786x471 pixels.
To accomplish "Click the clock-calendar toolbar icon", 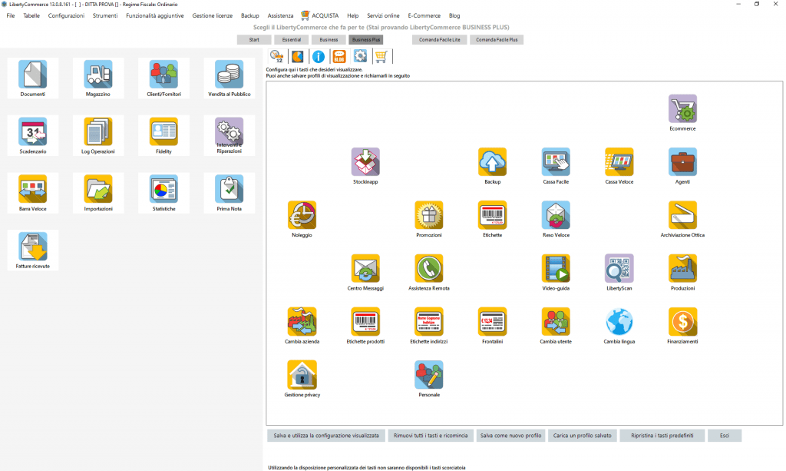I will (x=276, y=57).
